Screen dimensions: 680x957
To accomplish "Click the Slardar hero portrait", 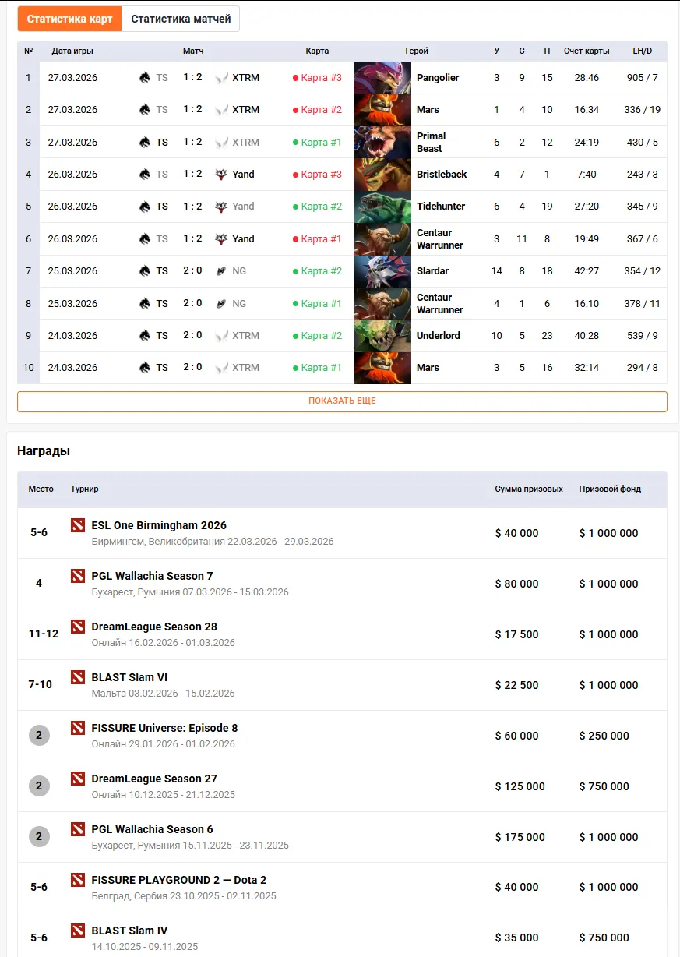I will click(x=382, y=270).
